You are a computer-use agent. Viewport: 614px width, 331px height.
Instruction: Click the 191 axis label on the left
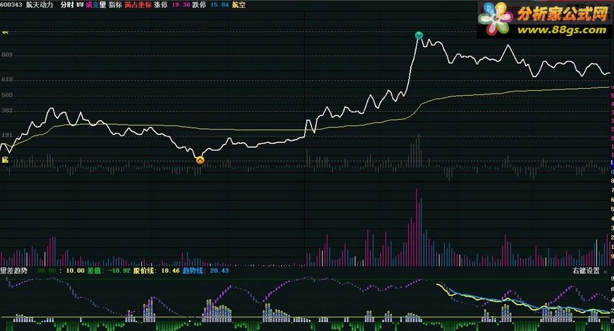[7, 135]
